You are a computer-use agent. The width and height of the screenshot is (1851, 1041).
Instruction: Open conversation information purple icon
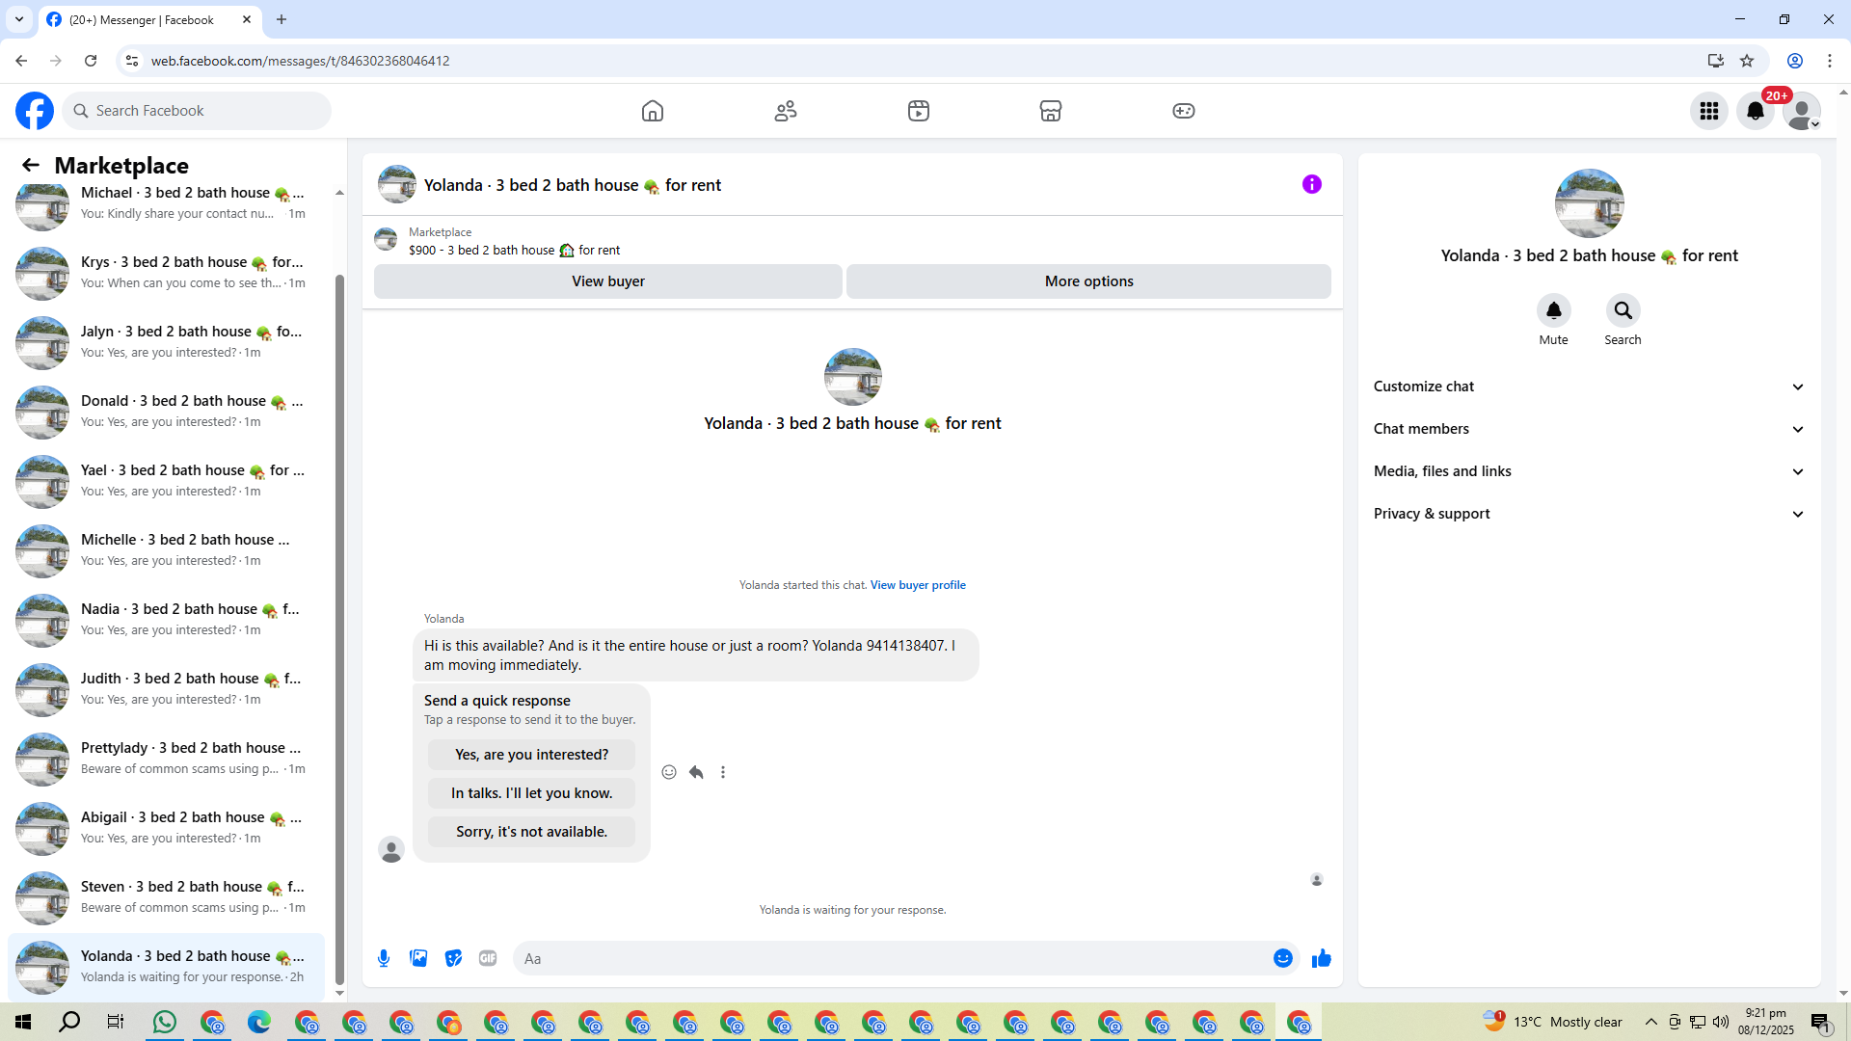pyautogui.click(x=1312, y=184)
